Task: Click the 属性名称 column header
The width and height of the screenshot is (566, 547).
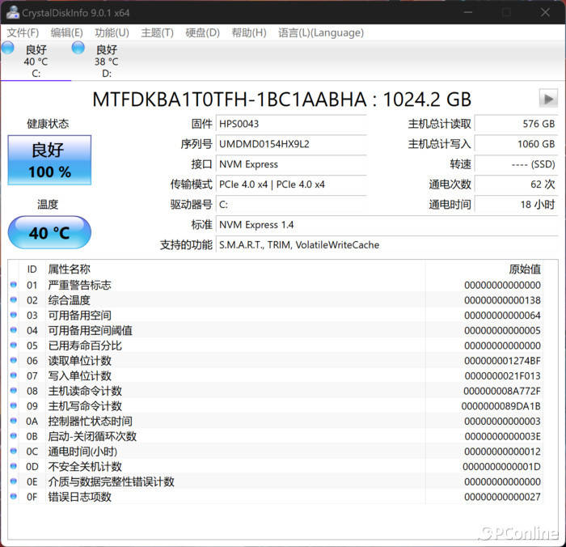Action: click(69, 269)
